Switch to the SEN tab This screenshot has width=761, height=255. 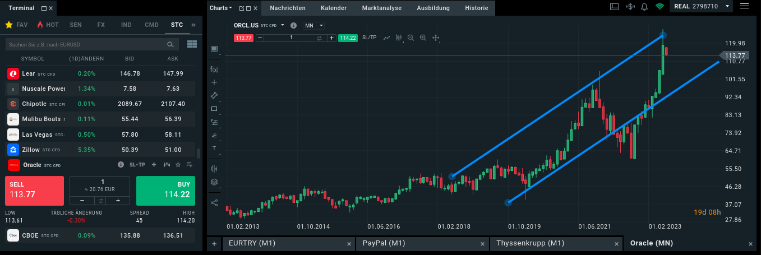(76, 25)
